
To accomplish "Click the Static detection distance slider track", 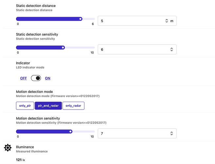I will [x=49, y=19].
